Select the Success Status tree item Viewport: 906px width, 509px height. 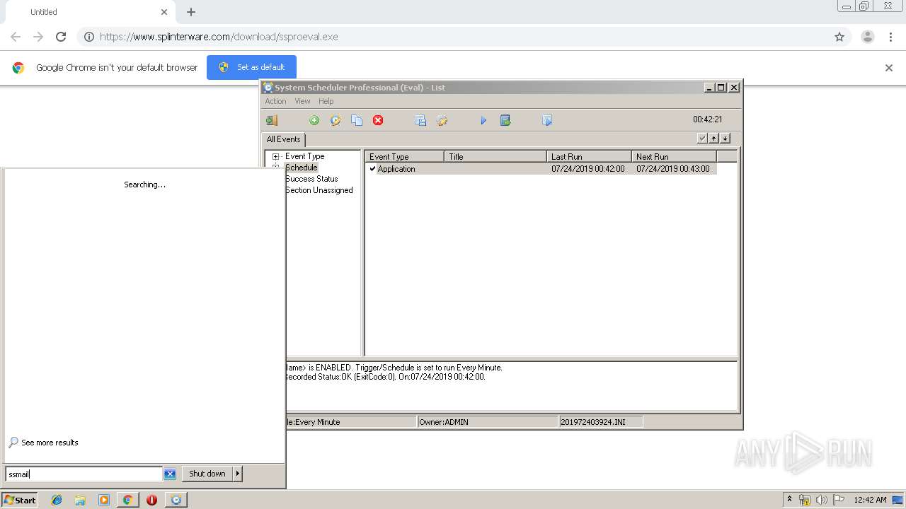[x=312, y=179]
